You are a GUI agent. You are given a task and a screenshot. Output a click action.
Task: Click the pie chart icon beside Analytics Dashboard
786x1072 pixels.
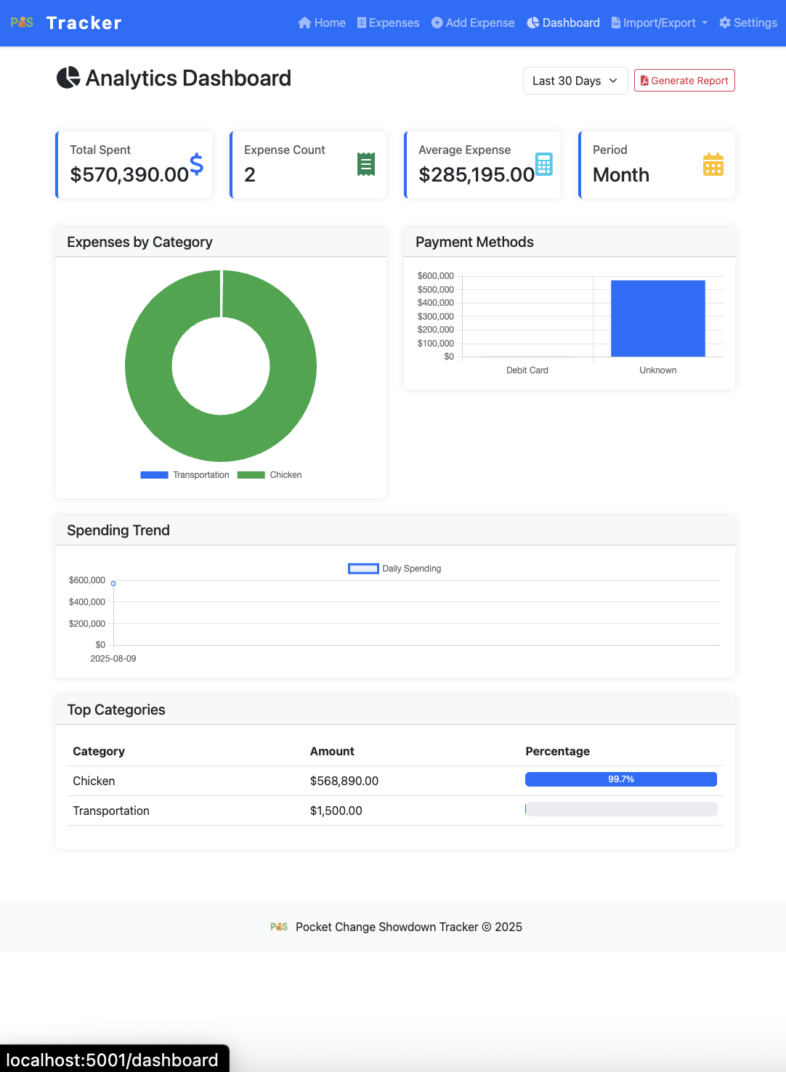[x=68, y=78]
